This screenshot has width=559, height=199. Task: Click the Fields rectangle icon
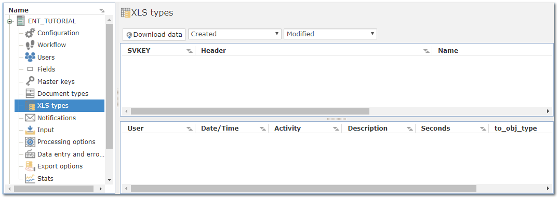tap(30, 69)
